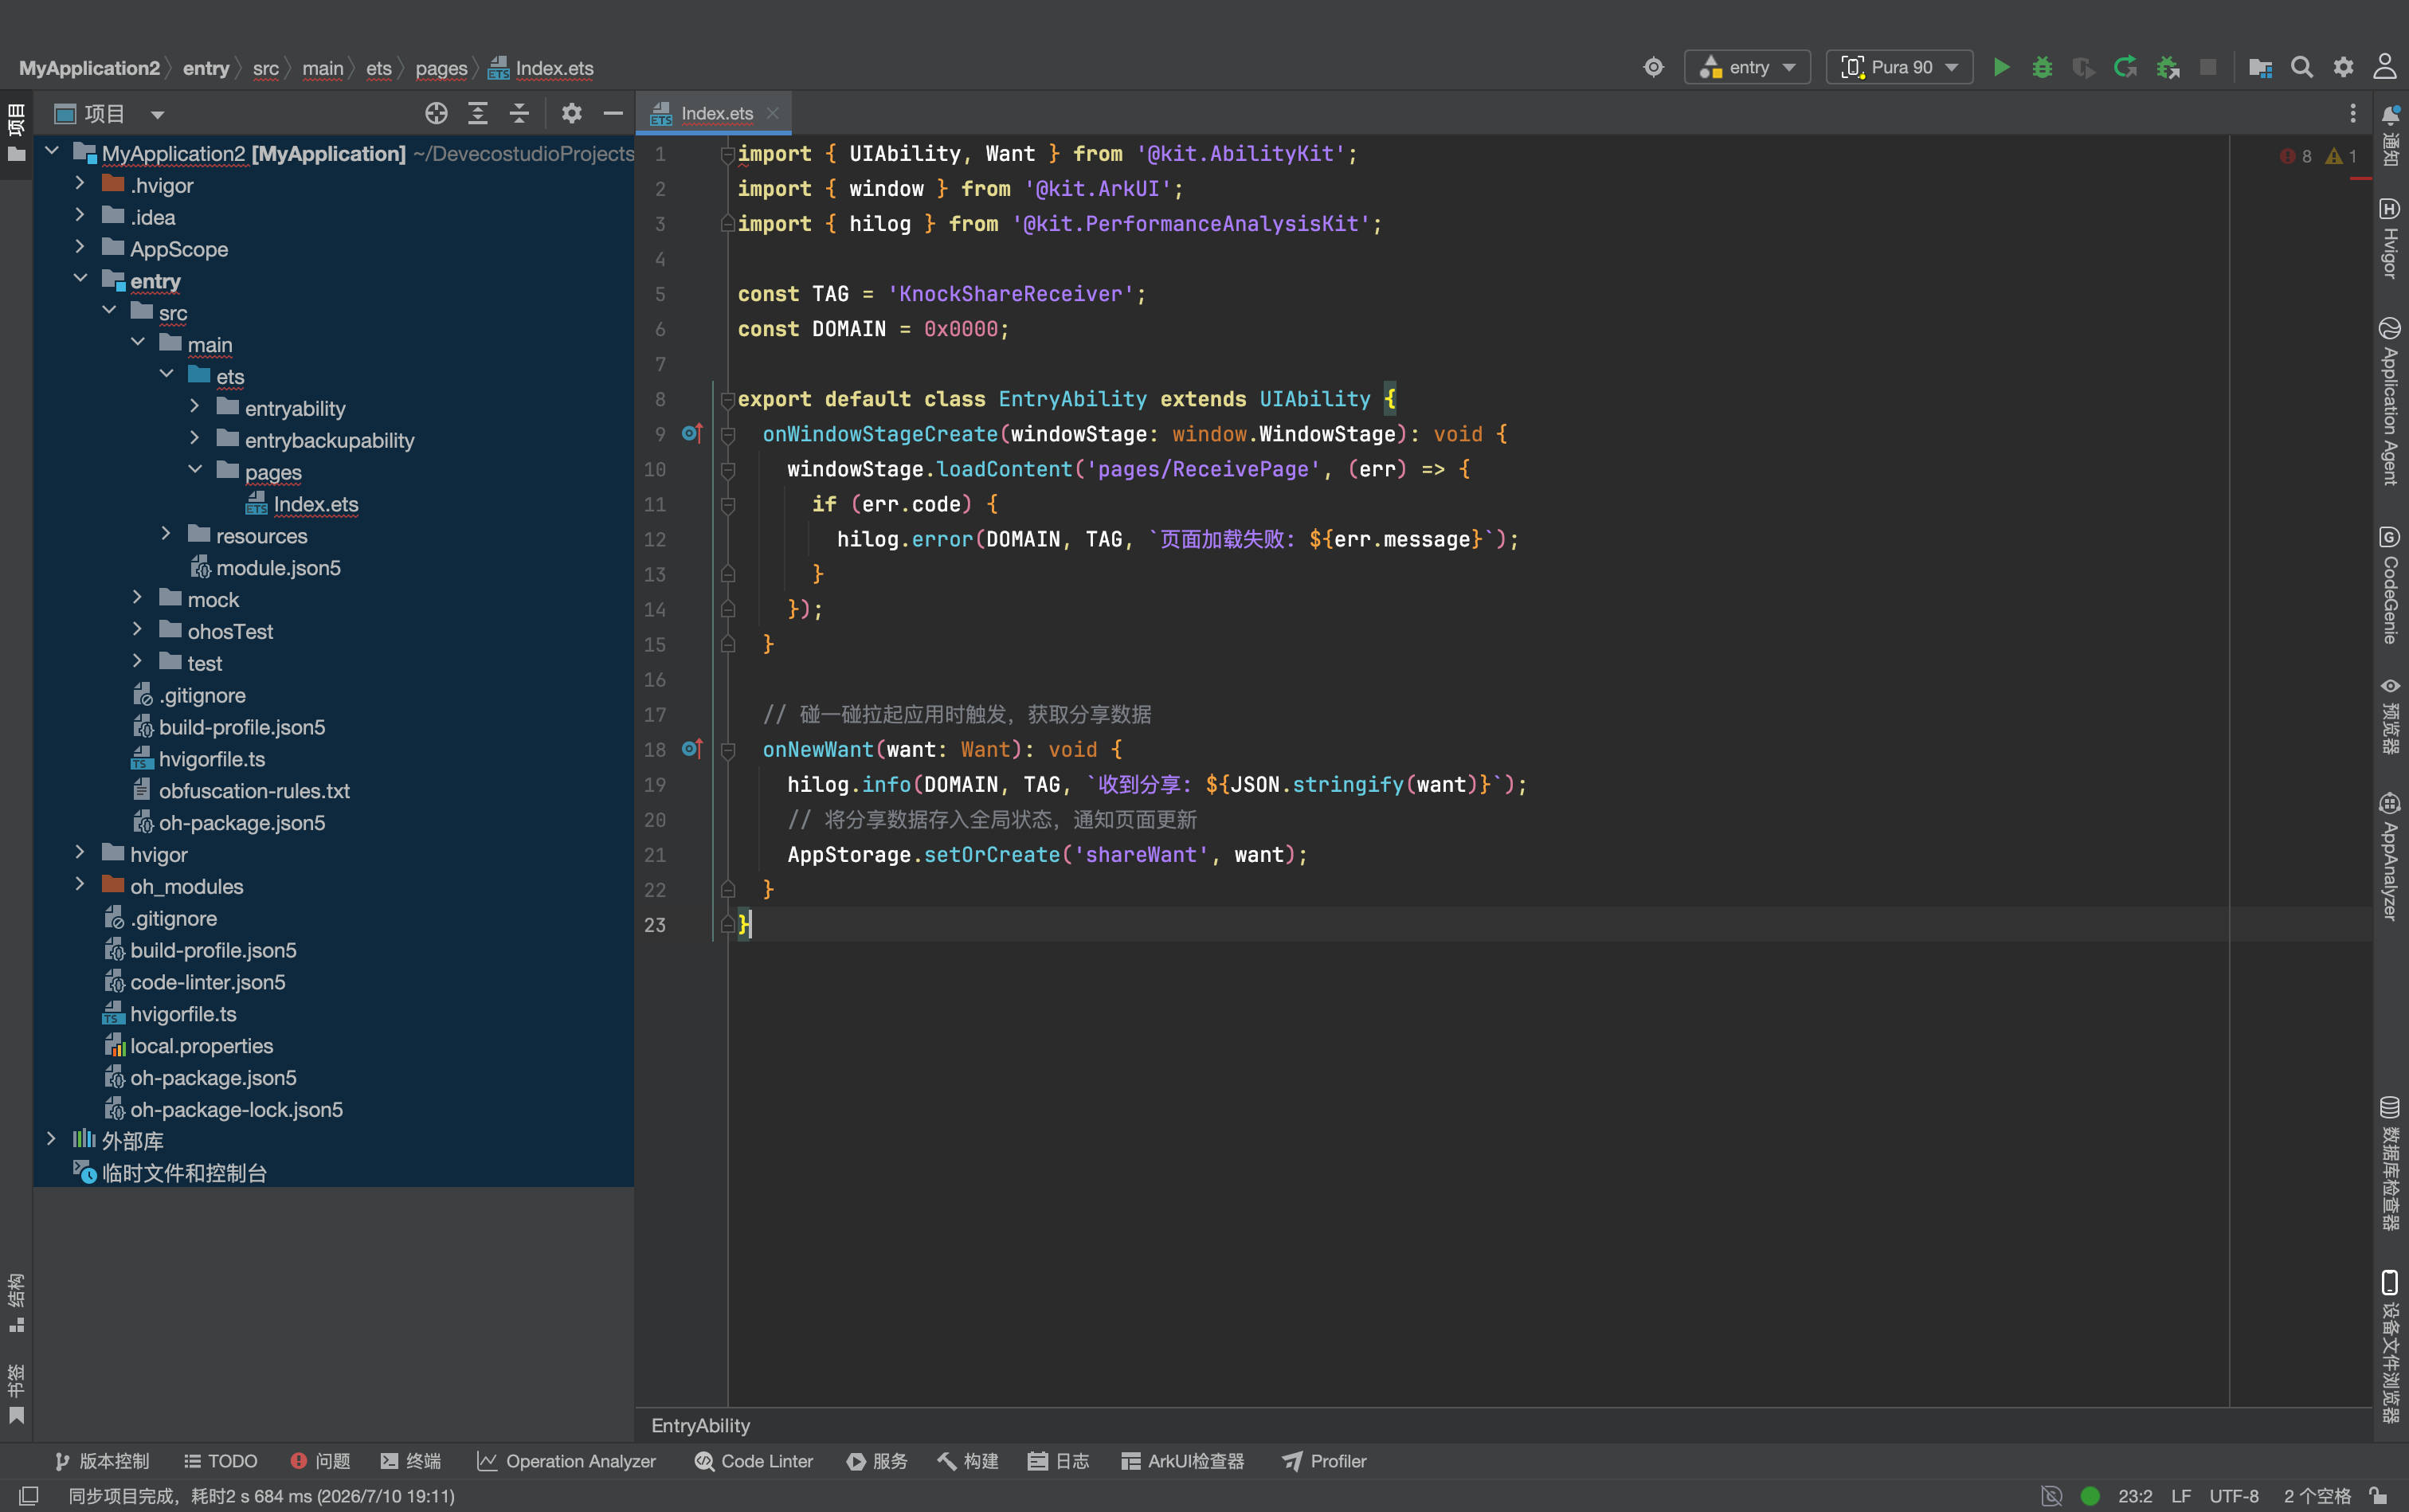This screenshot has width=2409, height=1512.
Task: Open the database inspector side panel
Action: click(2390, 1163)
